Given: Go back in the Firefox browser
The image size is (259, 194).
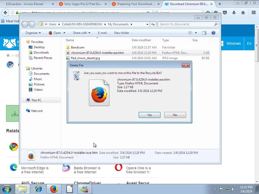Looking at the screenshot, I should [x=5, y=13].
